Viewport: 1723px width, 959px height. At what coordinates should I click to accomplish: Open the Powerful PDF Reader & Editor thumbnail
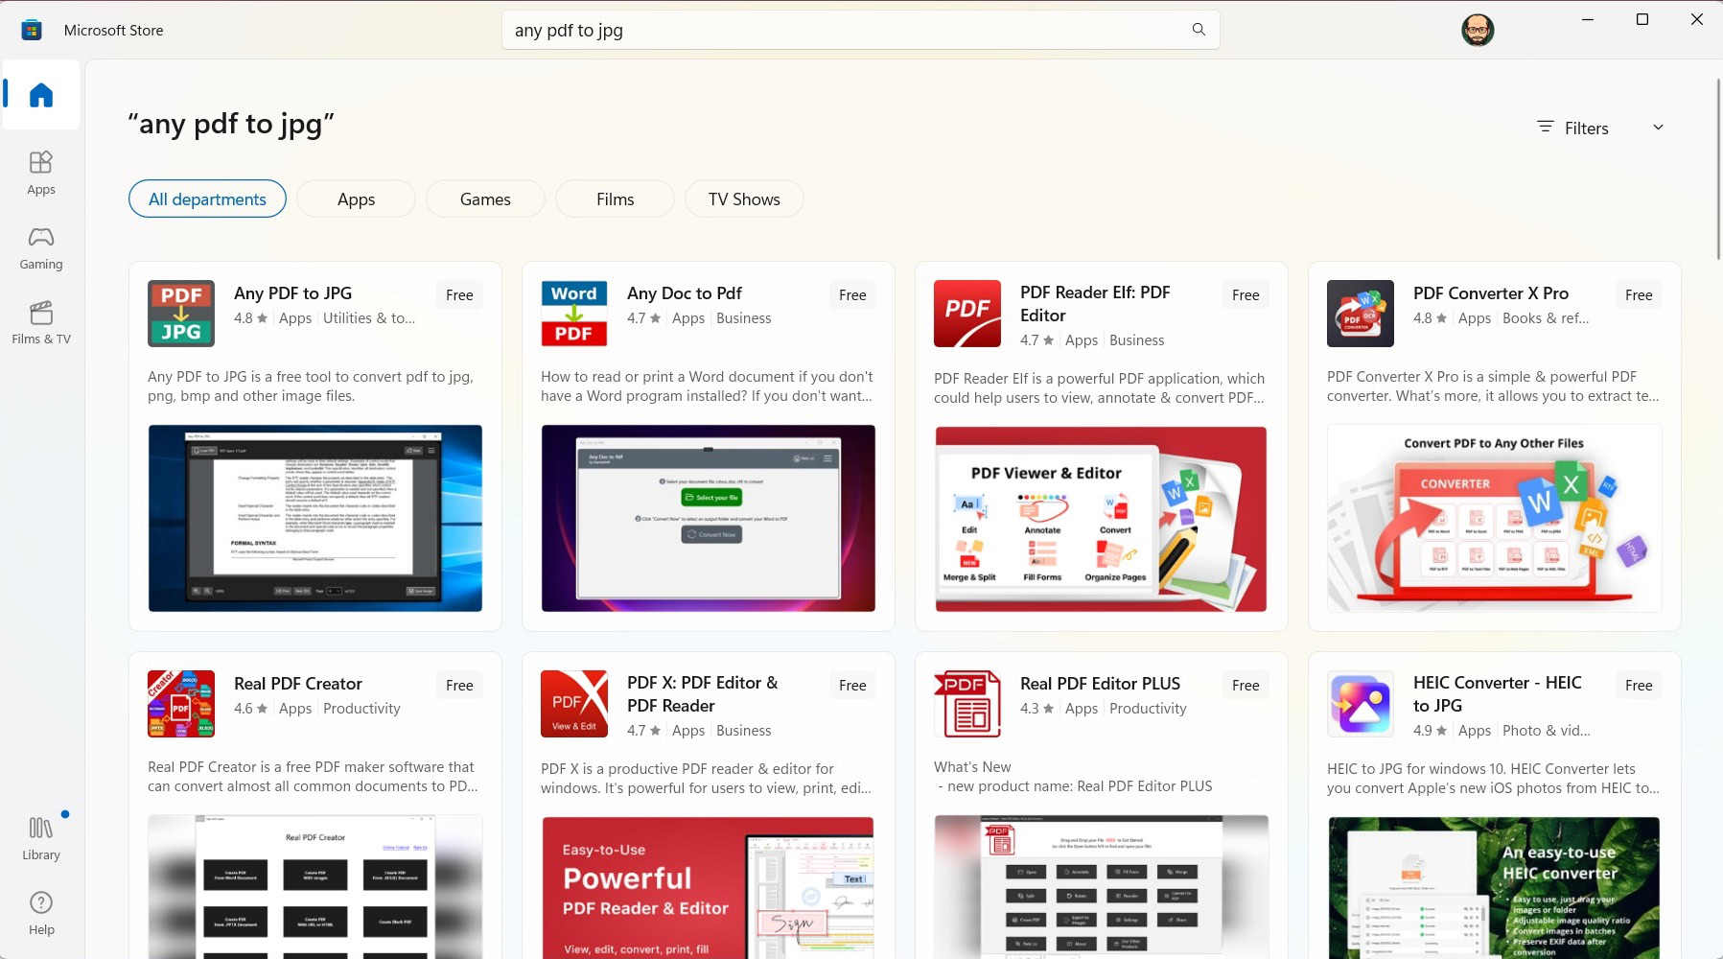click(x=709, y=887)
